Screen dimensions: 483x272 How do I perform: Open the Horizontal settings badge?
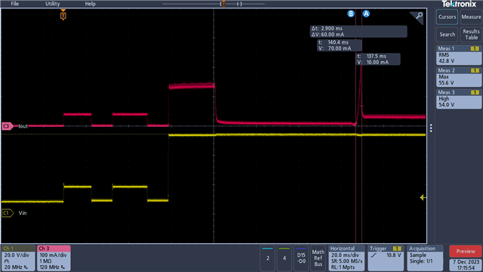coord(346,258)
